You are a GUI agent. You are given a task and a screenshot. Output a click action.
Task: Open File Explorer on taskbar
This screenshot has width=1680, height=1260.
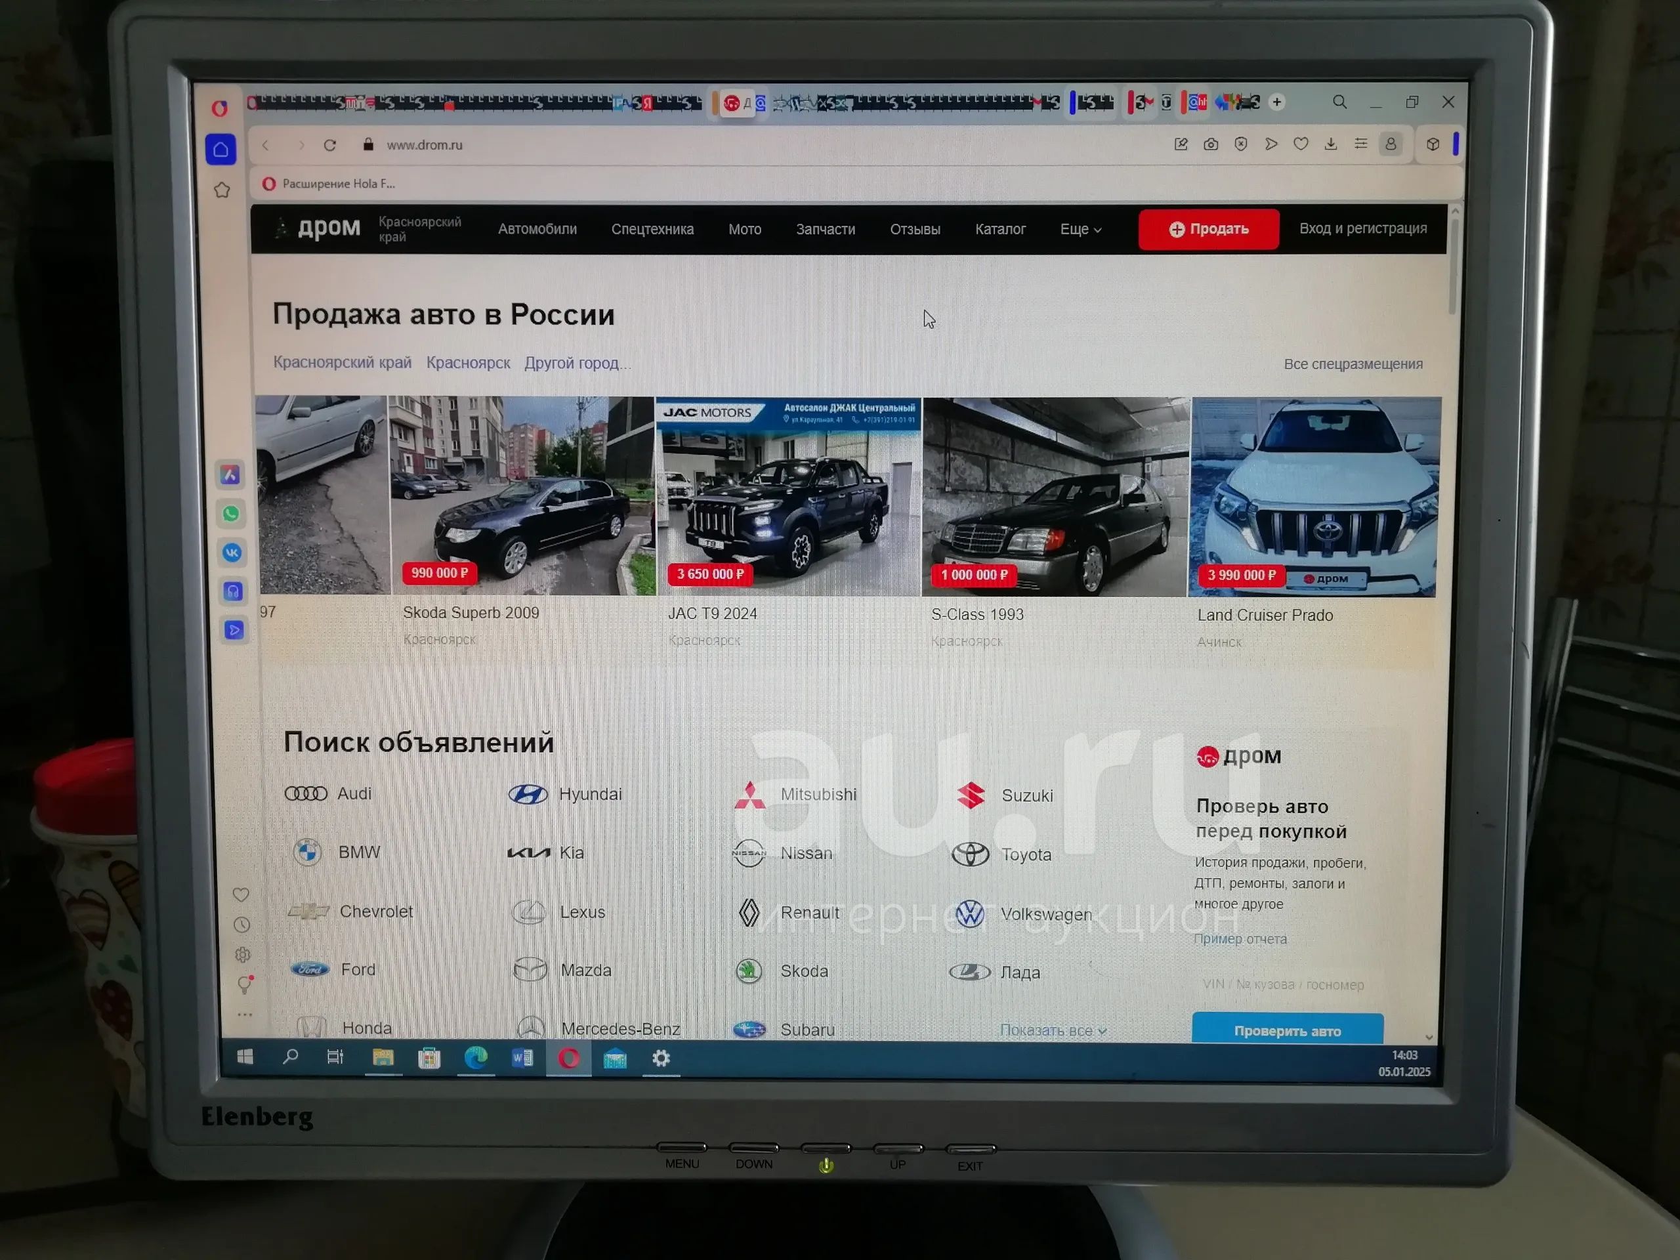pyautogui.click(x=383, y=1057)
